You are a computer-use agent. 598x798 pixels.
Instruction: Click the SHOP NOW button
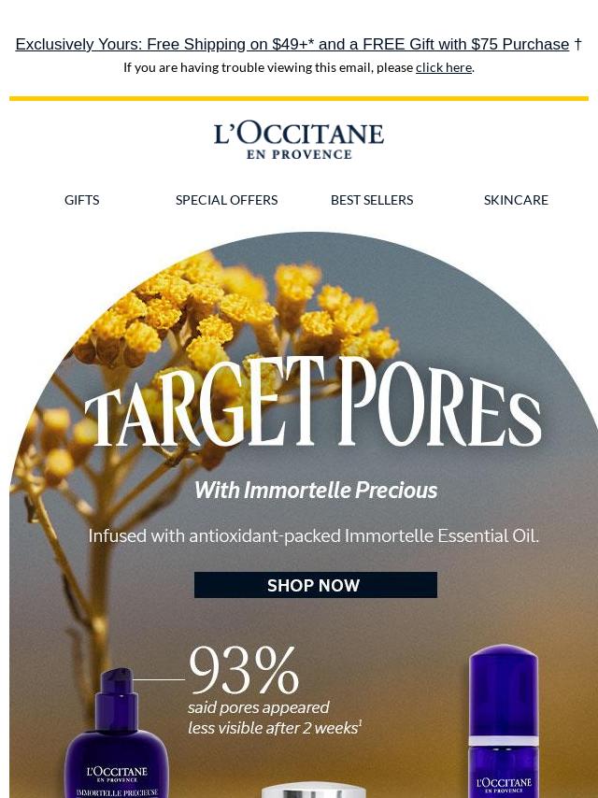click(316, 585)
